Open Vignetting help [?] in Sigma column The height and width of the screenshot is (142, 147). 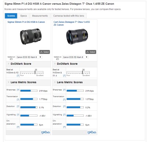click(x=18, y=115)
